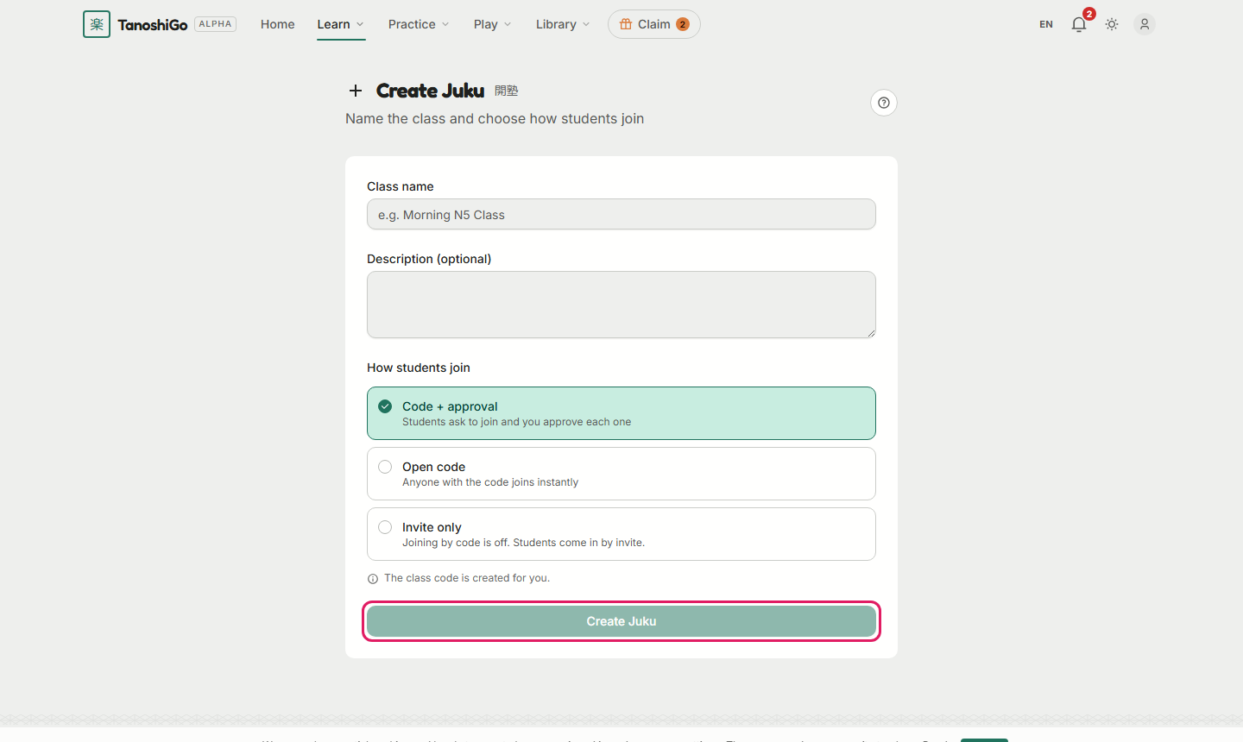Click the ALPHA badge
Image resolution: width=1243 pixels, height=742 pixels.
[216, 24]
